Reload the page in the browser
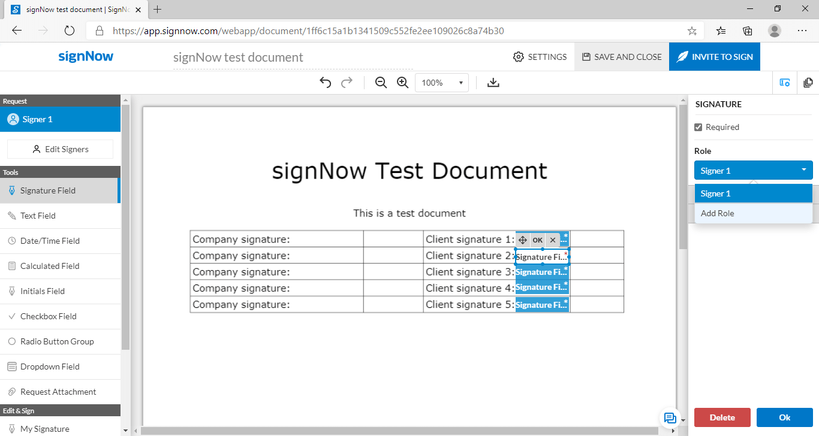 click(x=69, y=31)
